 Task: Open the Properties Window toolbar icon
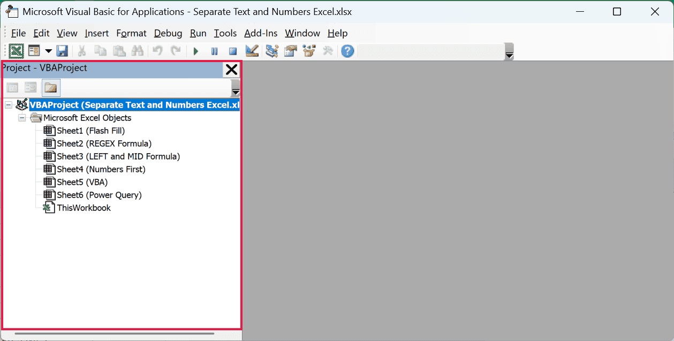tap(291, 51)
